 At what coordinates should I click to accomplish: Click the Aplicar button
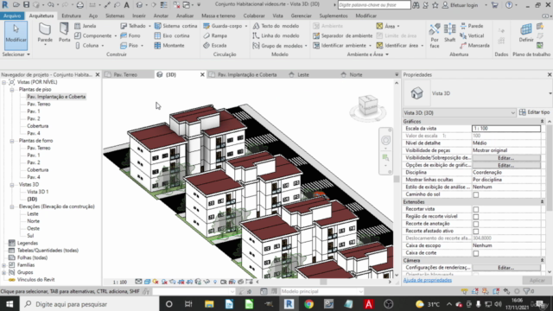(x=537, y=280)
